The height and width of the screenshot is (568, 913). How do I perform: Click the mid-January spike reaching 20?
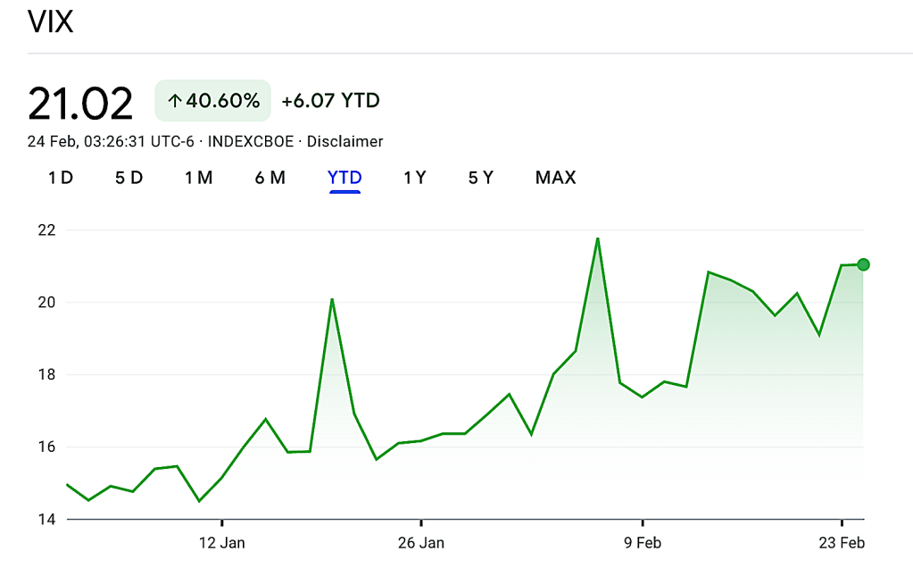pyautogui.click(x=332, y=299)
